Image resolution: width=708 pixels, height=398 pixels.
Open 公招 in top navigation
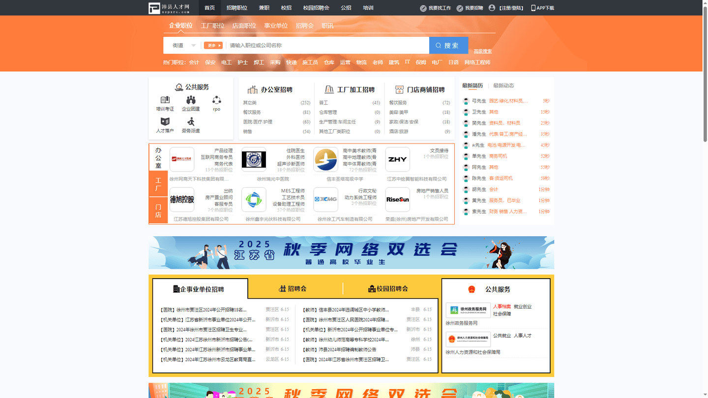pos(346,8)
